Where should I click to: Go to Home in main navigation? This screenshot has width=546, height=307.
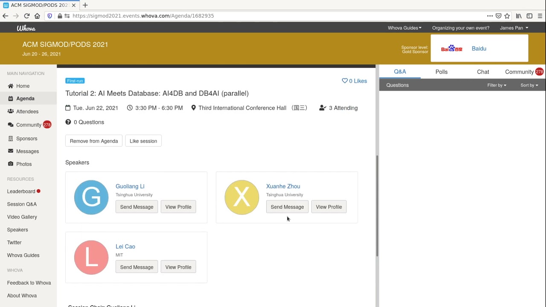pos(23,86)
